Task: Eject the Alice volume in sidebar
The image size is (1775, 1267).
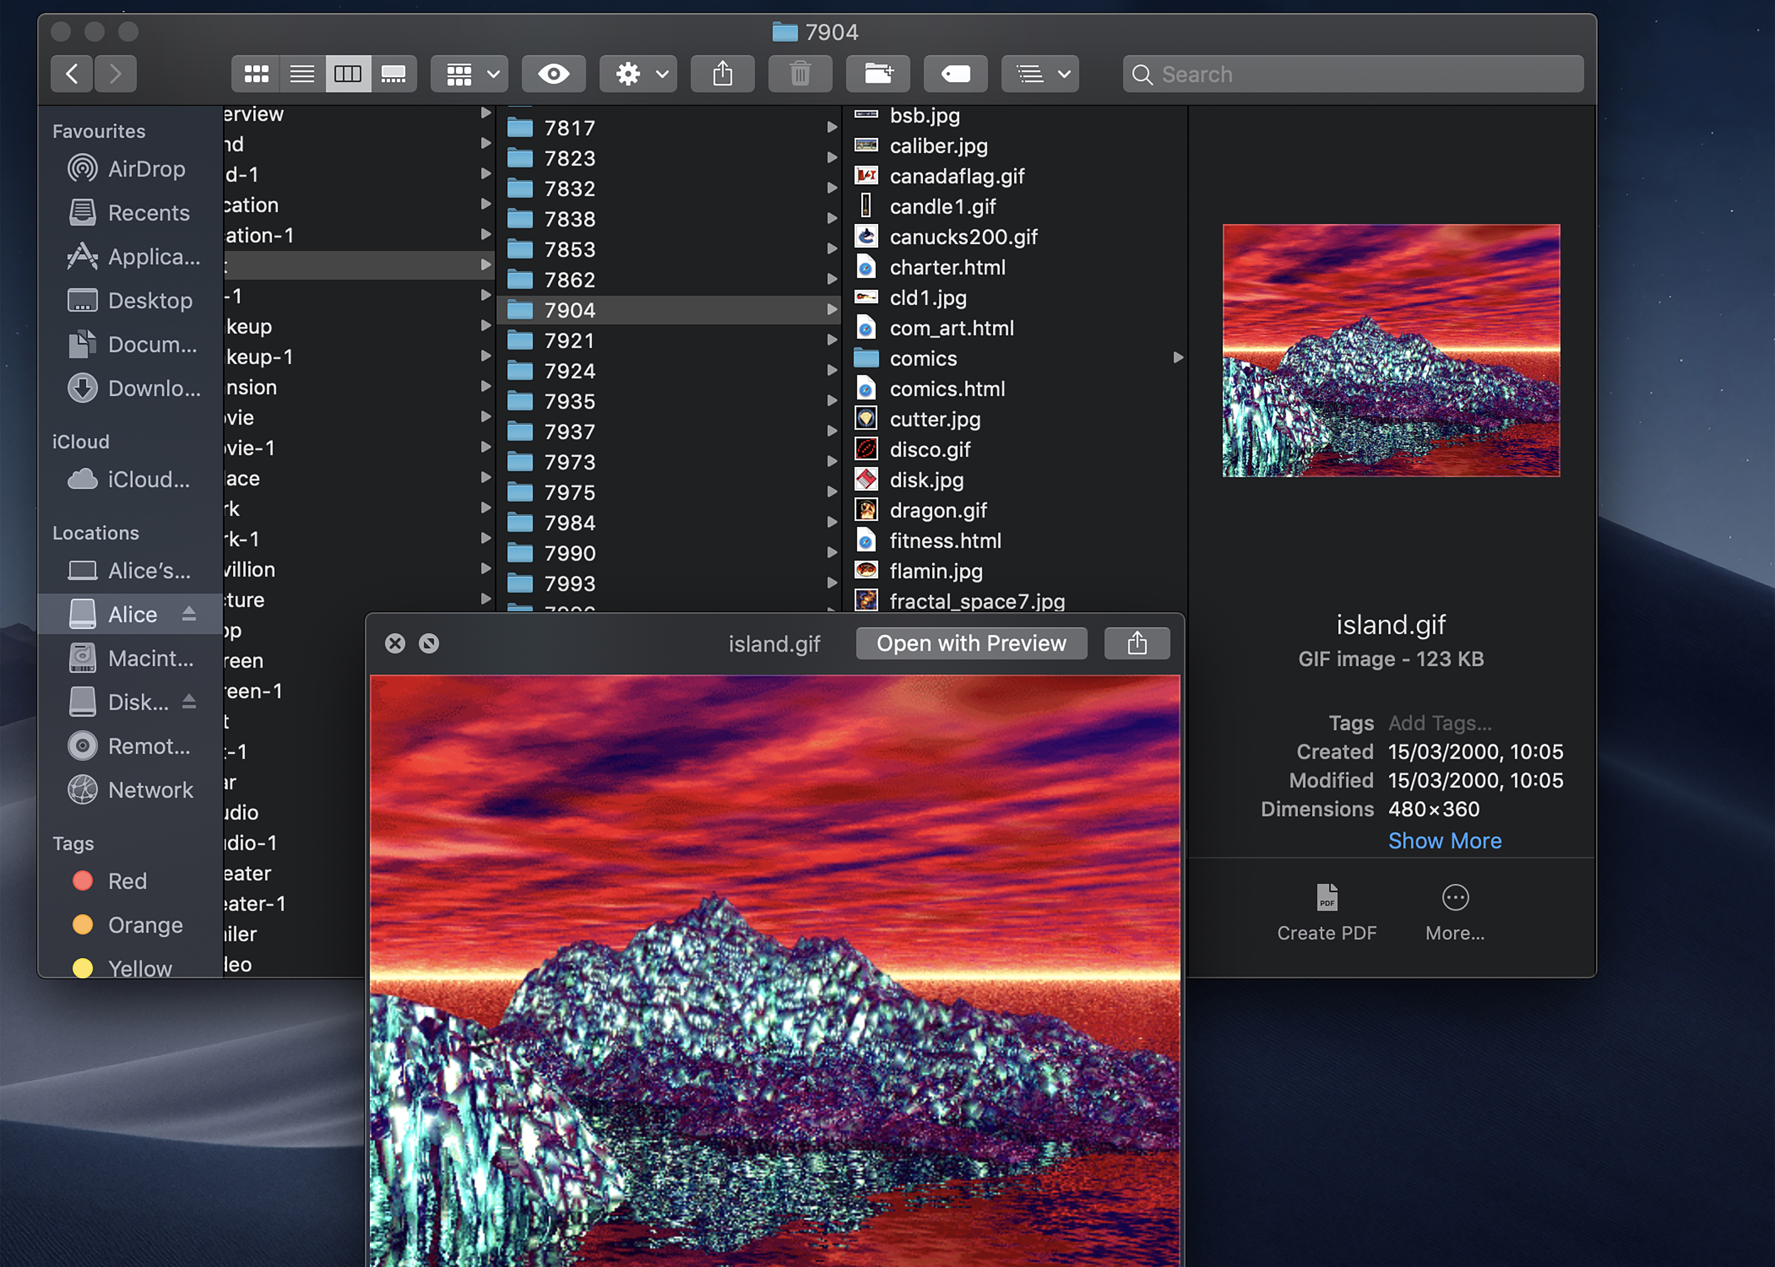Action: [189, 614]
